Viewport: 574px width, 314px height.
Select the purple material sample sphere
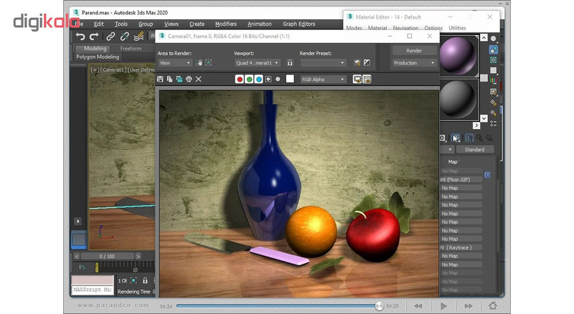(458, 56)
